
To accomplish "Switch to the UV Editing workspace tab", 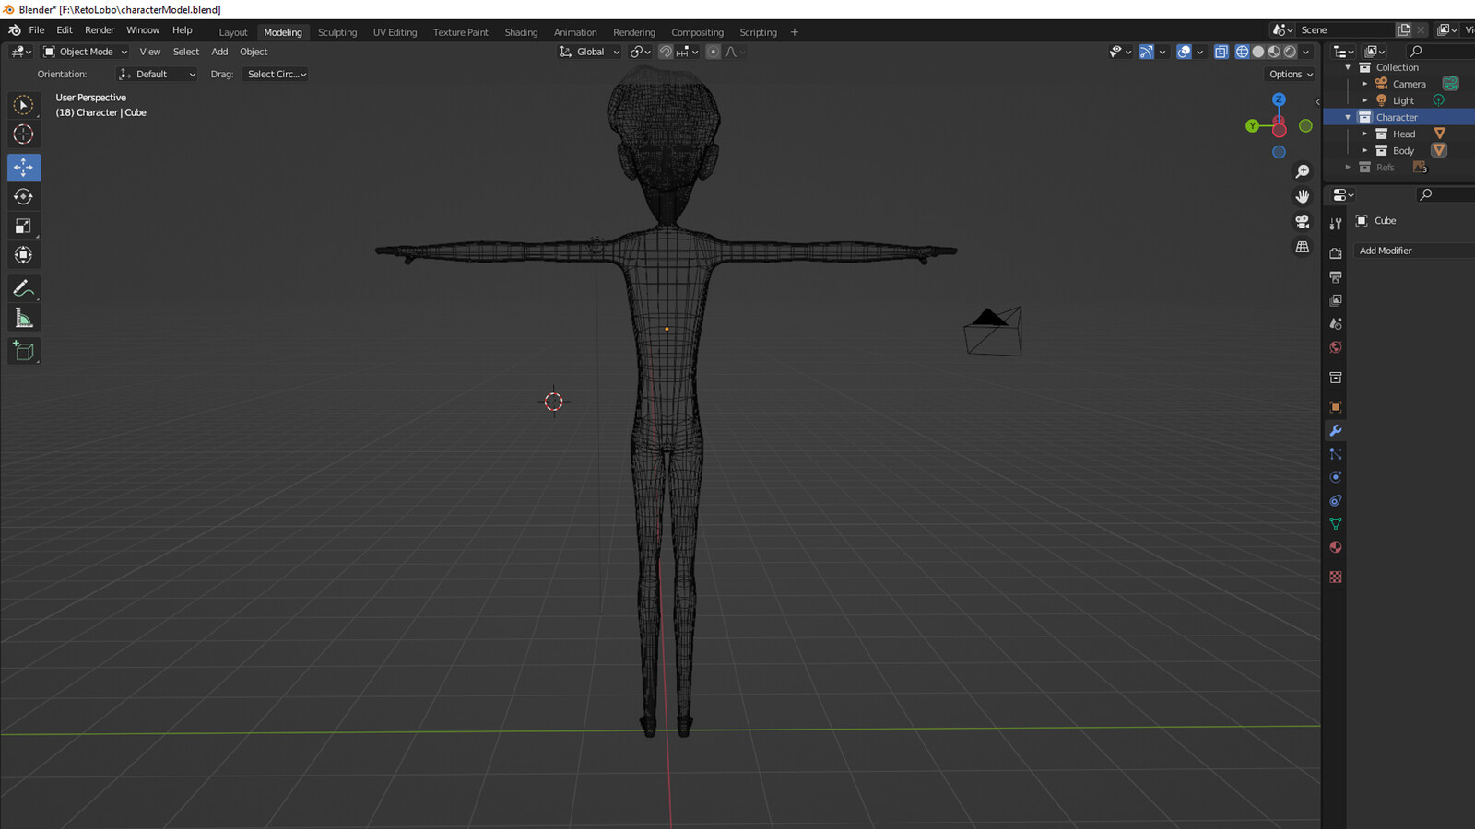I will (x=395, y=32).
